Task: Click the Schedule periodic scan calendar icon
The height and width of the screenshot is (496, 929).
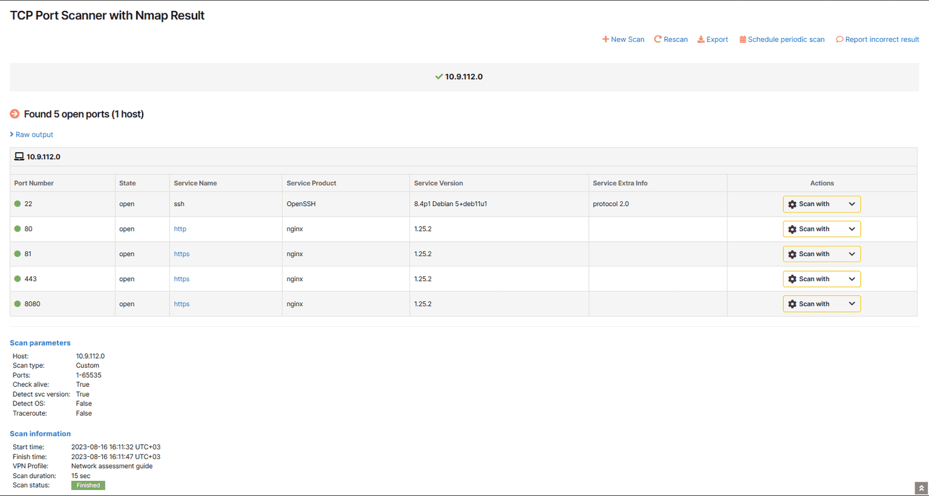Action: coord(741,39)
